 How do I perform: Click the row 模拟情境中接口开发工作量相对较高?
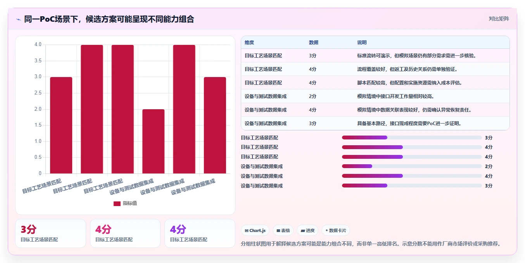375,96
